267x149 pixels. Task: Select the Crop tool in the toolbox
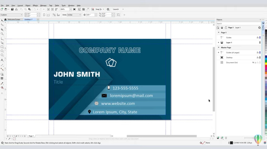[x=2, y=30]
